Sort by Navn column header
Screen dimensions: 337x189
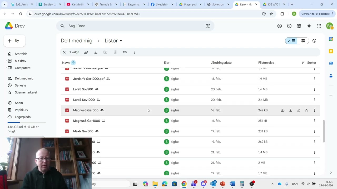click(x=66, y=63)
